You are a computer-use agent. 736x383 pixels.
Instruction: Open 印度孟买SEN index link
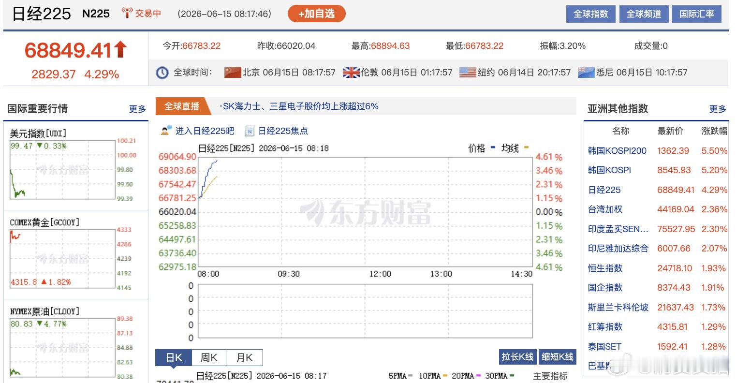[x=618, y=229]
